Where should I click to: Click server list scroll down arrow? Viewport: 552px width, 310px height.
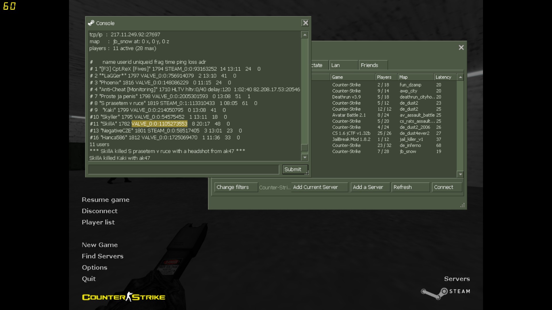(x=460, y=174)
